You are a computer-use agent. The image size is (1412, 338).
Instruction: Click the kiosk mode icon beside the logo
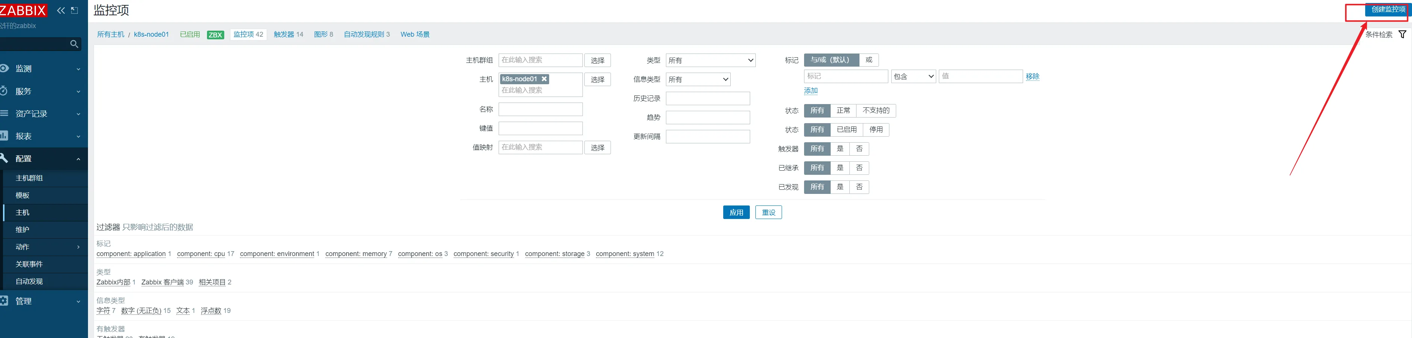point(75,10)
